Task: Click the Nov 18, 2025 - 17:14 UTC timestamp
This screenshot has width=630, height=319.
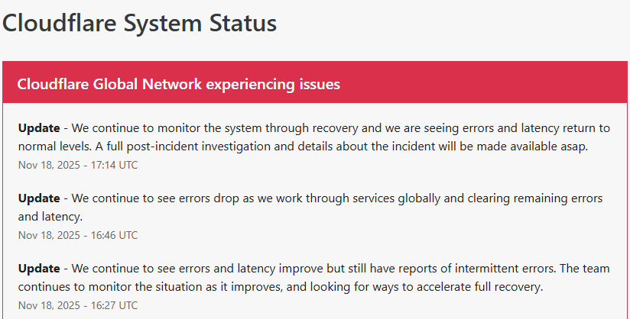Action: (x=78, y=165)
